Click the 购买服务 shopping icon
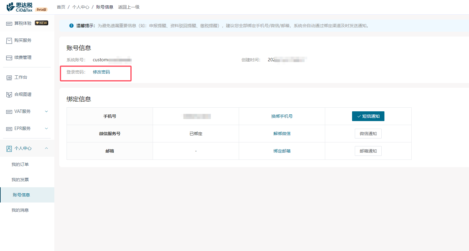The image size is (469, 251). coord(9,41)
